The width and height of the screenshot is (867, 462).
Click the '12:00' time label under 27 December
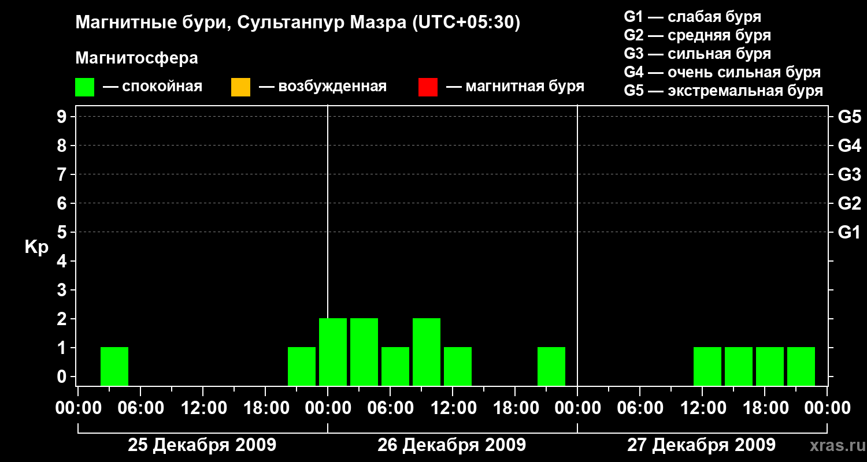(702, 408)
